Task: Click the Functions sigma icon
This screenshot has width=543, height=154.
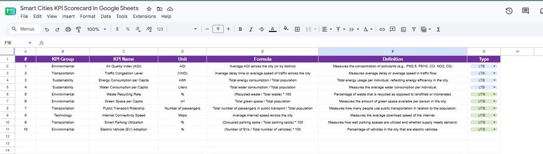Action: point(438,29)
